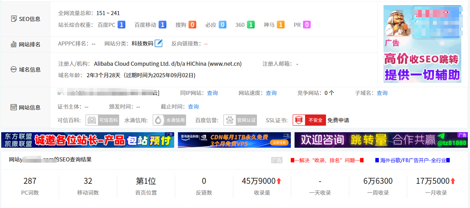The width and height of the screenshot is (470, 208).
Task: Click the 151 ~ 241 traffic total
Action: pos(108,13)
